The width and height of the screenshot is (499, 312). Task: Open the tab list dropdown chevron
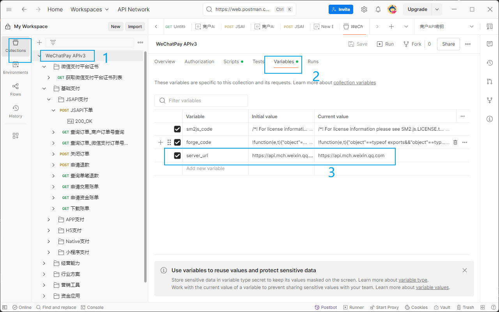[406, 27]
